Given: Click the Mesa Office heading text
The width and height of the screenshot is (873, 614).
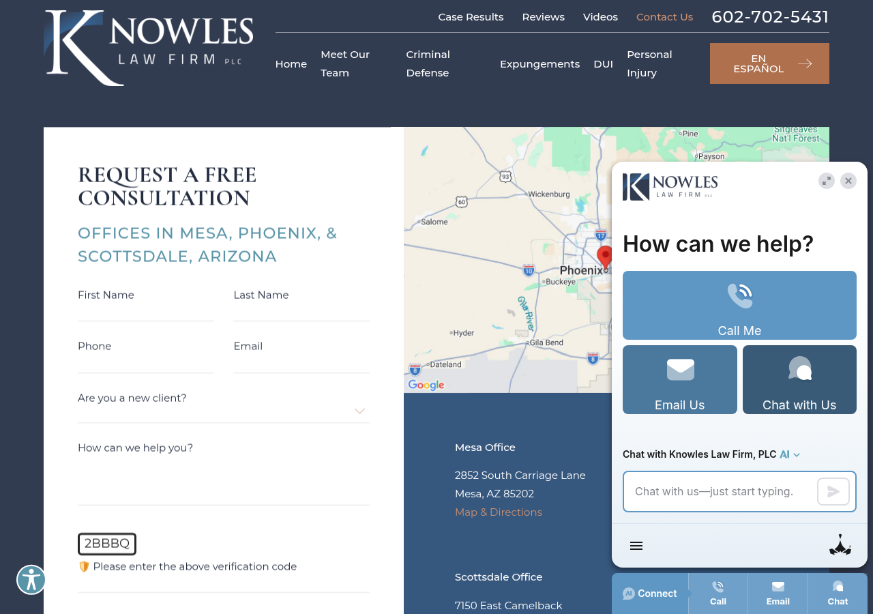Looking at the screenshot, I should pyautogui.click(x=485, y=448).
